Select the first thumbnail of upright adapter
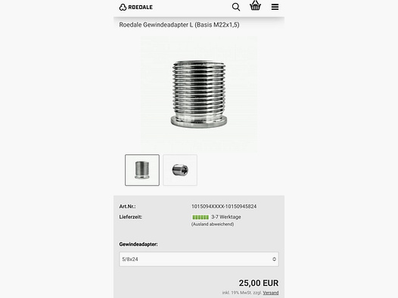398x298 pixels. [x=142, y=170]
